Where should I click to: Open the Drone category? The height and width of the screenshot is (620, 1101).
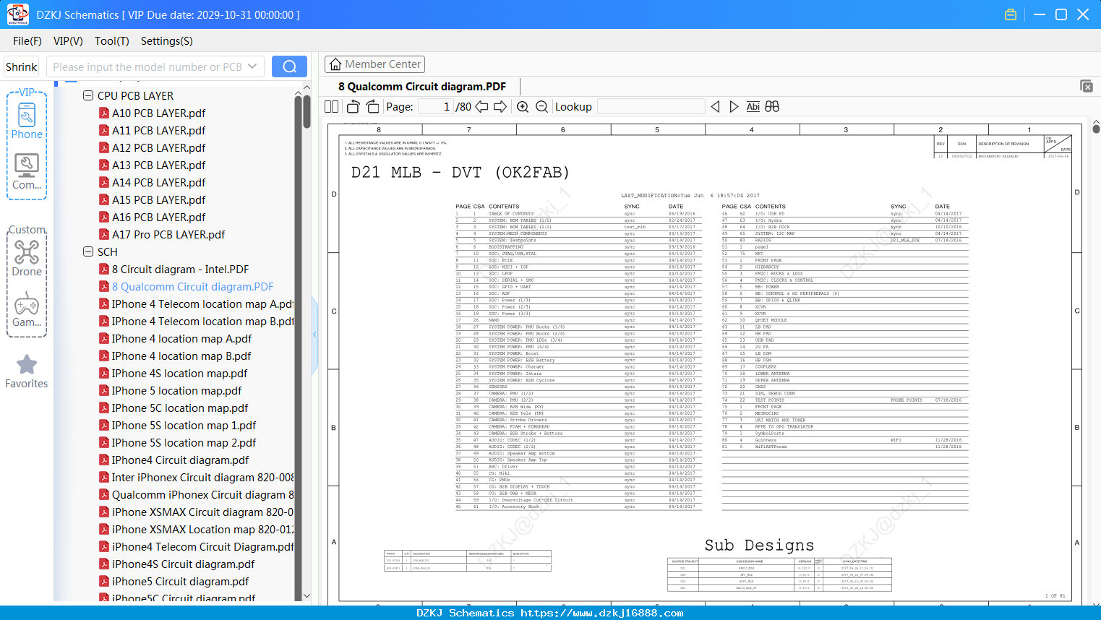pyautogui.click(x=27, y=258)
